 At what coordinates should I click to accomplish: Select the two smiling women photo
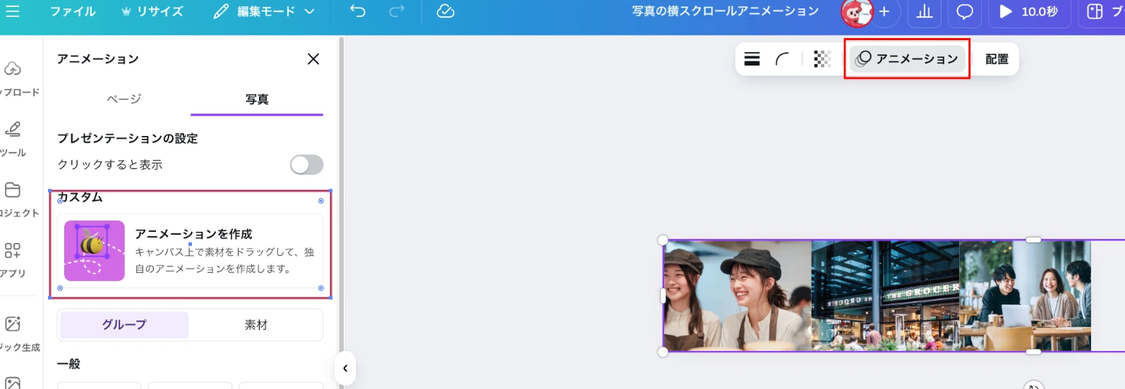[738, 295]
